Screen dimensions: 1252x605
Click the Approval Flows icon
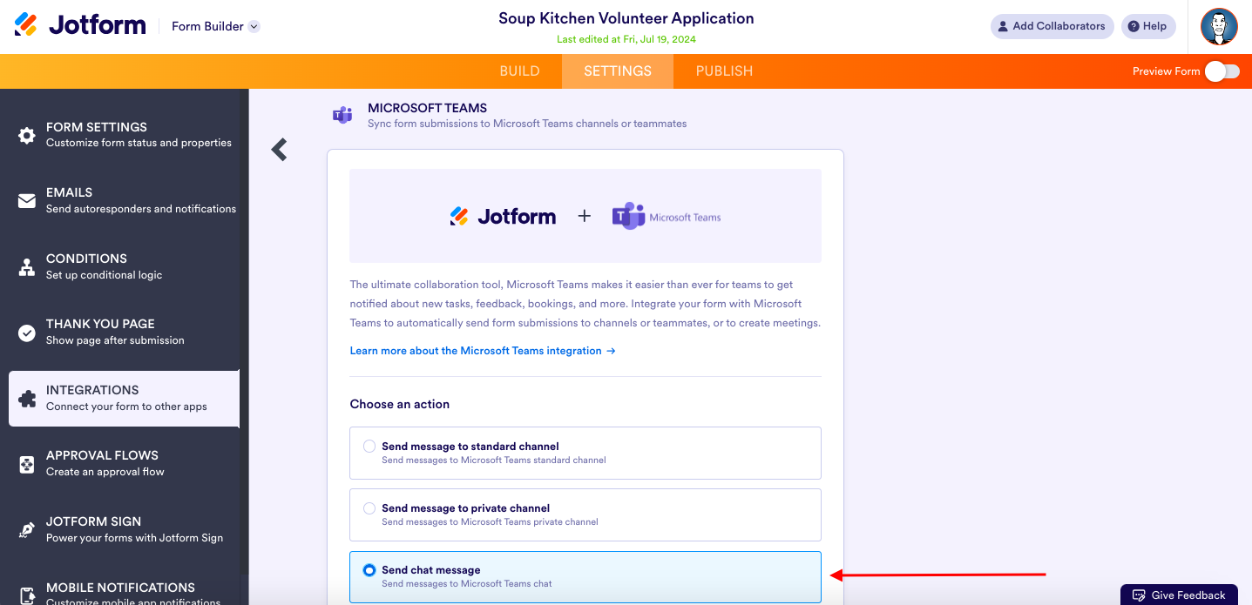[27, 464]
